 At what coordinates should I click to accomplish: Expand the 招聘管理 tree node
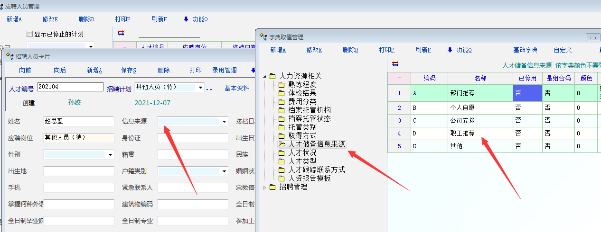pos(265,187)
